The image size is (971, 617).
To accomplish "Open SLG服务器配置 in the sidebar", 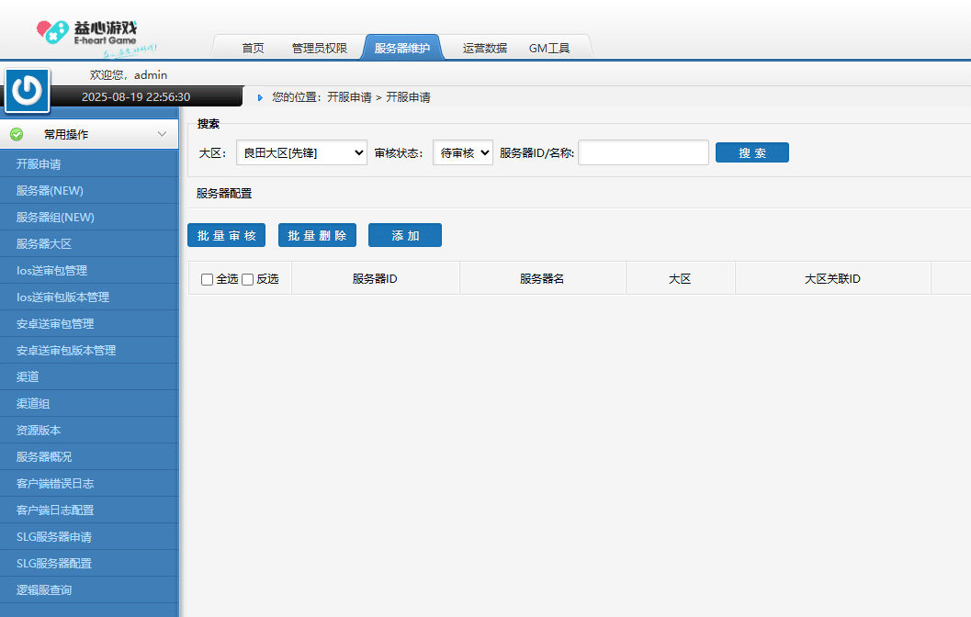I will pyautogui.click(x=53, y=564).
